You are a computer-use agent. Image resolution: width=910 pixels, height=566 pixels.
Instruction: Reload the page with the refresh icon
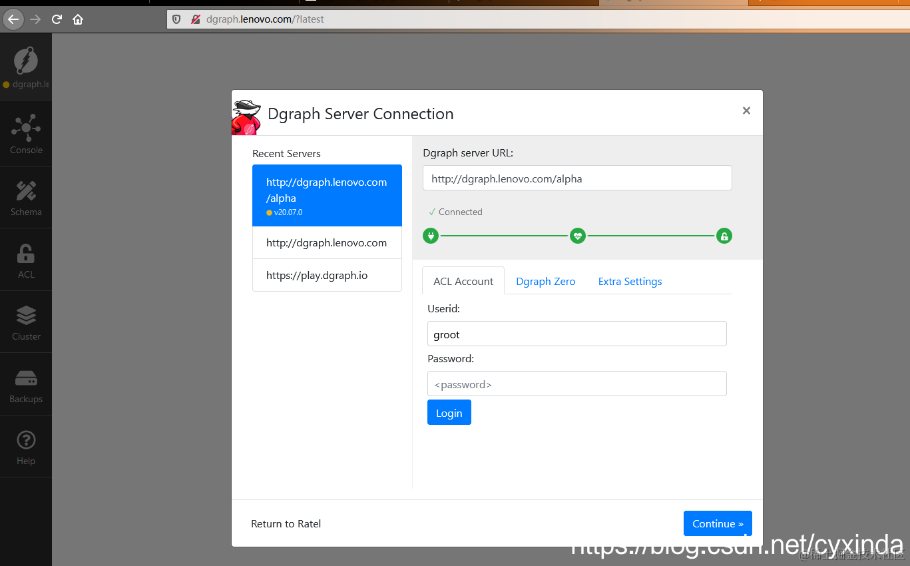coord(57,19)
